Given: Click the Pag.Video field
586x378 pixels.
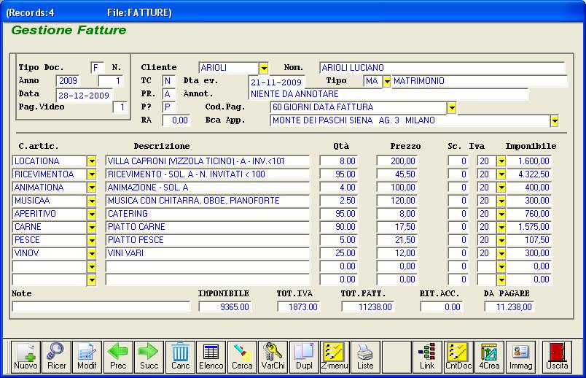Looking at the screenshot, I should pyautogui.click(x=120, y=107).
